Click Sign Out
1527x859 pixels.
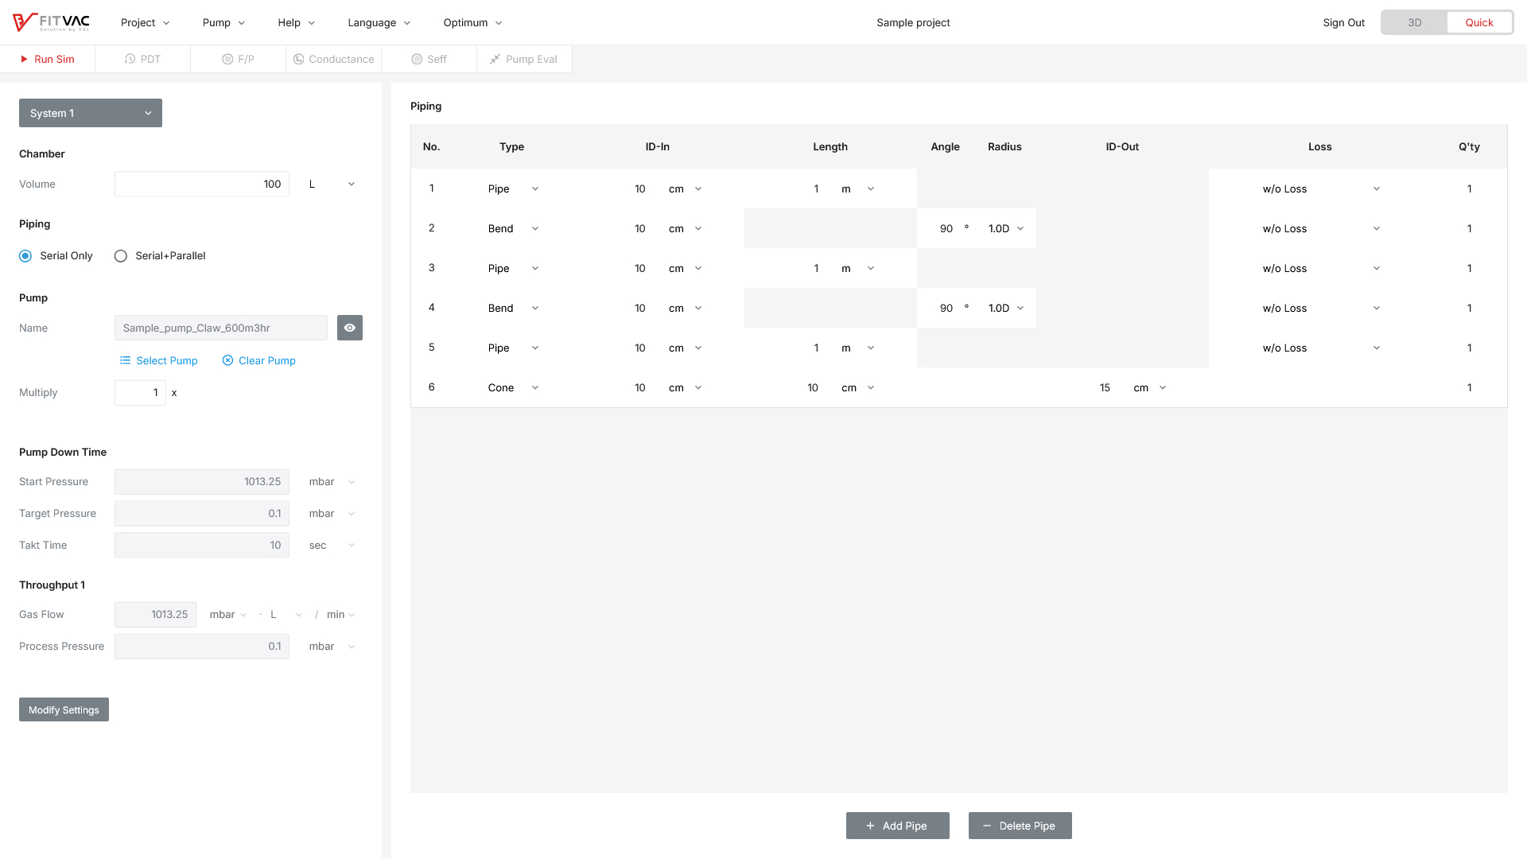[x=1344, y=22]
